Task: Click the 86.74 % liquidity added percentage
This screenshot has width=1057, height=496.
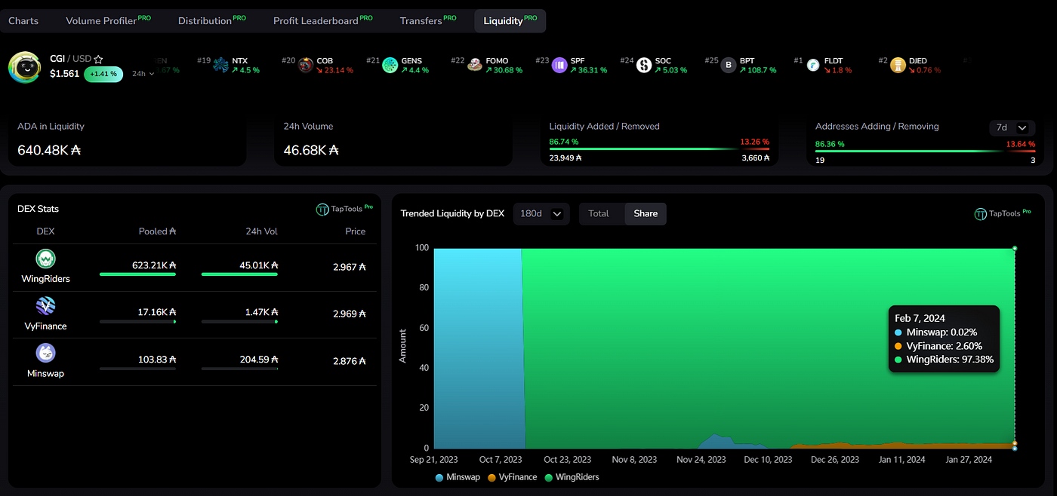Action: click(564, 142)
